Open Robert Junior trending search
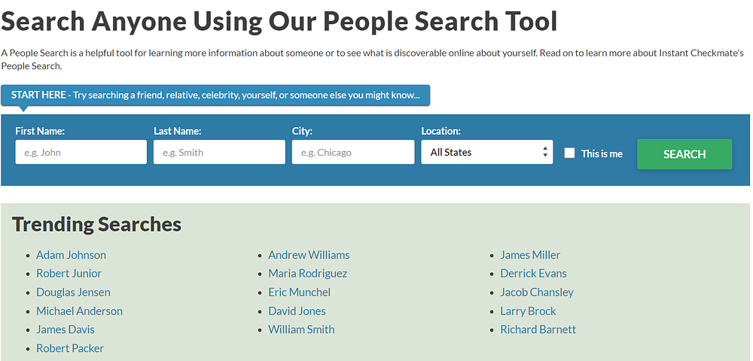Image resolution: width=753 pixels, height=361 pixels. 69,273
